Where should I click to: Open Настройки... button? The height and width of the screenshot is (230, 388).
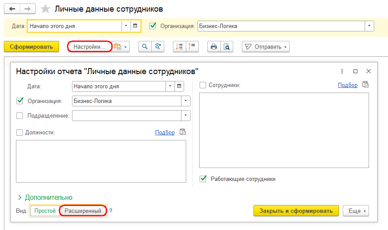pyautogui.click(x=90, y=47)
